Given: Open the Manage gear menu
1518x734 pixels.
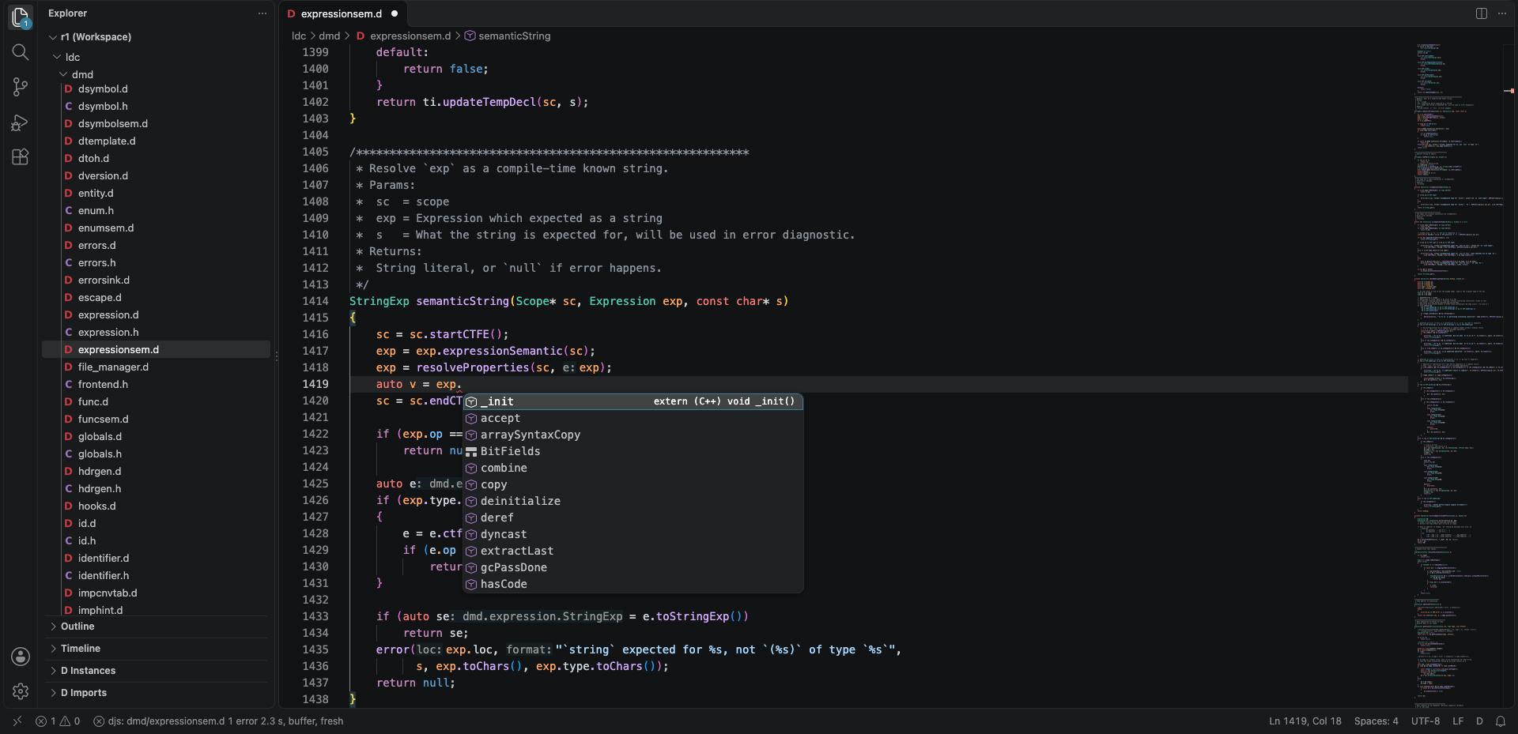Looking at the screenshot, I should point(21,691).
